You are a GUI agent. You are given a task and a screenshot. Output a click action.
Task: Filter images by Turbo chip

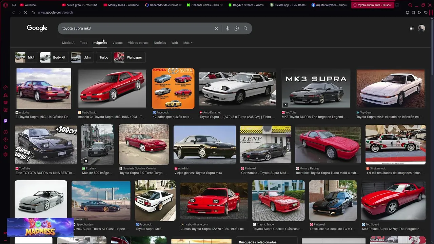pos(104,57)
